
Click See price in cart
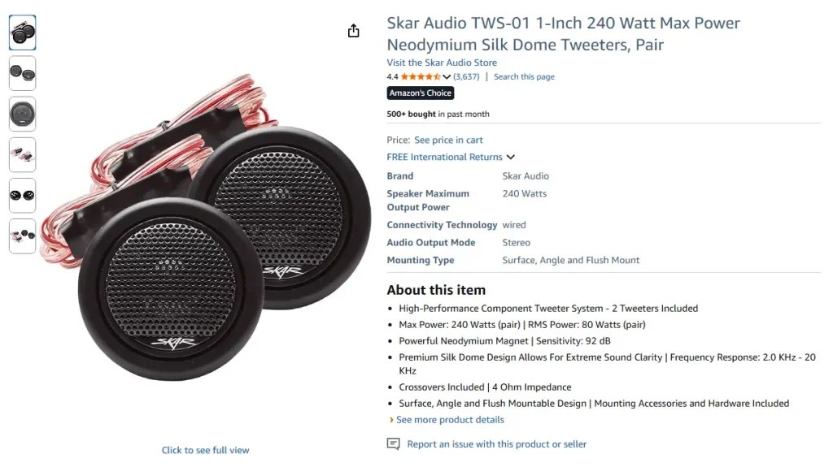448,141
